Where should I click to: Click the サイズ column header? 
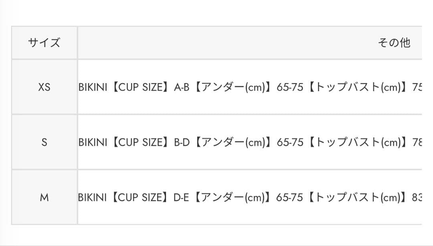coord(44,43)
